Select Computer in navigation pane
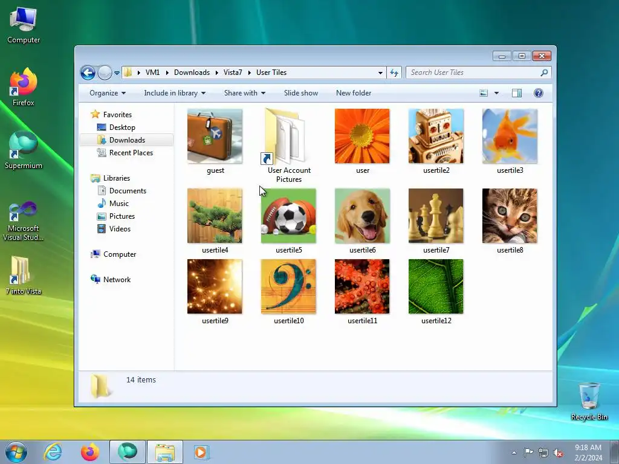Screen dimensions: 619x464 pos(120,254)
